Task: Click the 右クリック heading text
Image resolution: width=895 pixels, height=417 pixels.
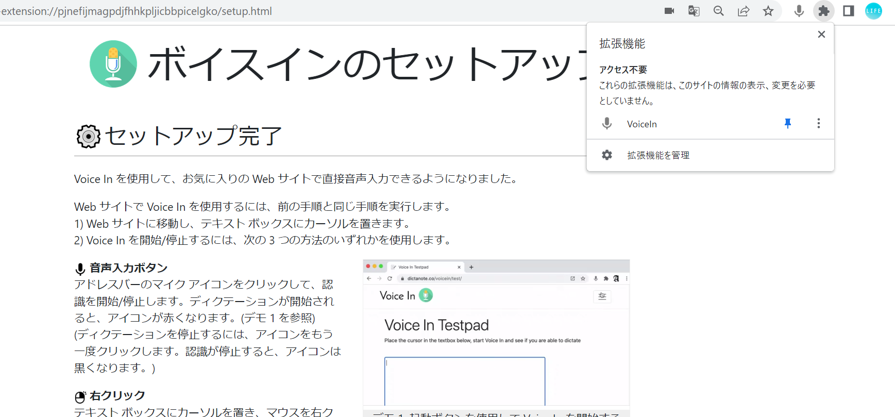Action: tap(117, 395)
